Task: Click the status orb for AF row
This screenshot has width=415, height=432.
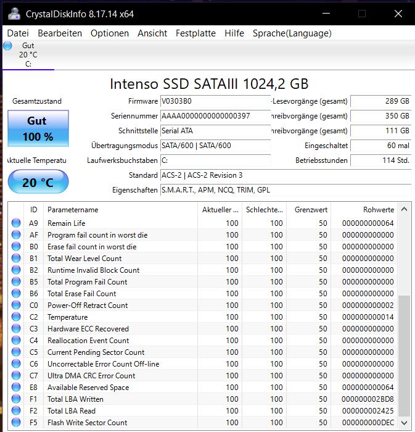Action: tap(16, 235)
